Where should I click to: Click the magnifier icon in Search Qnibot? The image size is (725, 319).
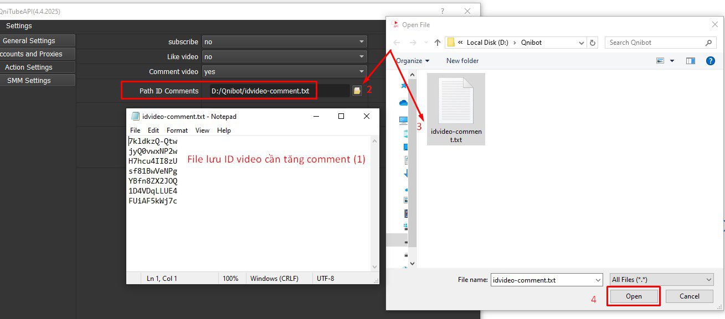click(709, 43)
